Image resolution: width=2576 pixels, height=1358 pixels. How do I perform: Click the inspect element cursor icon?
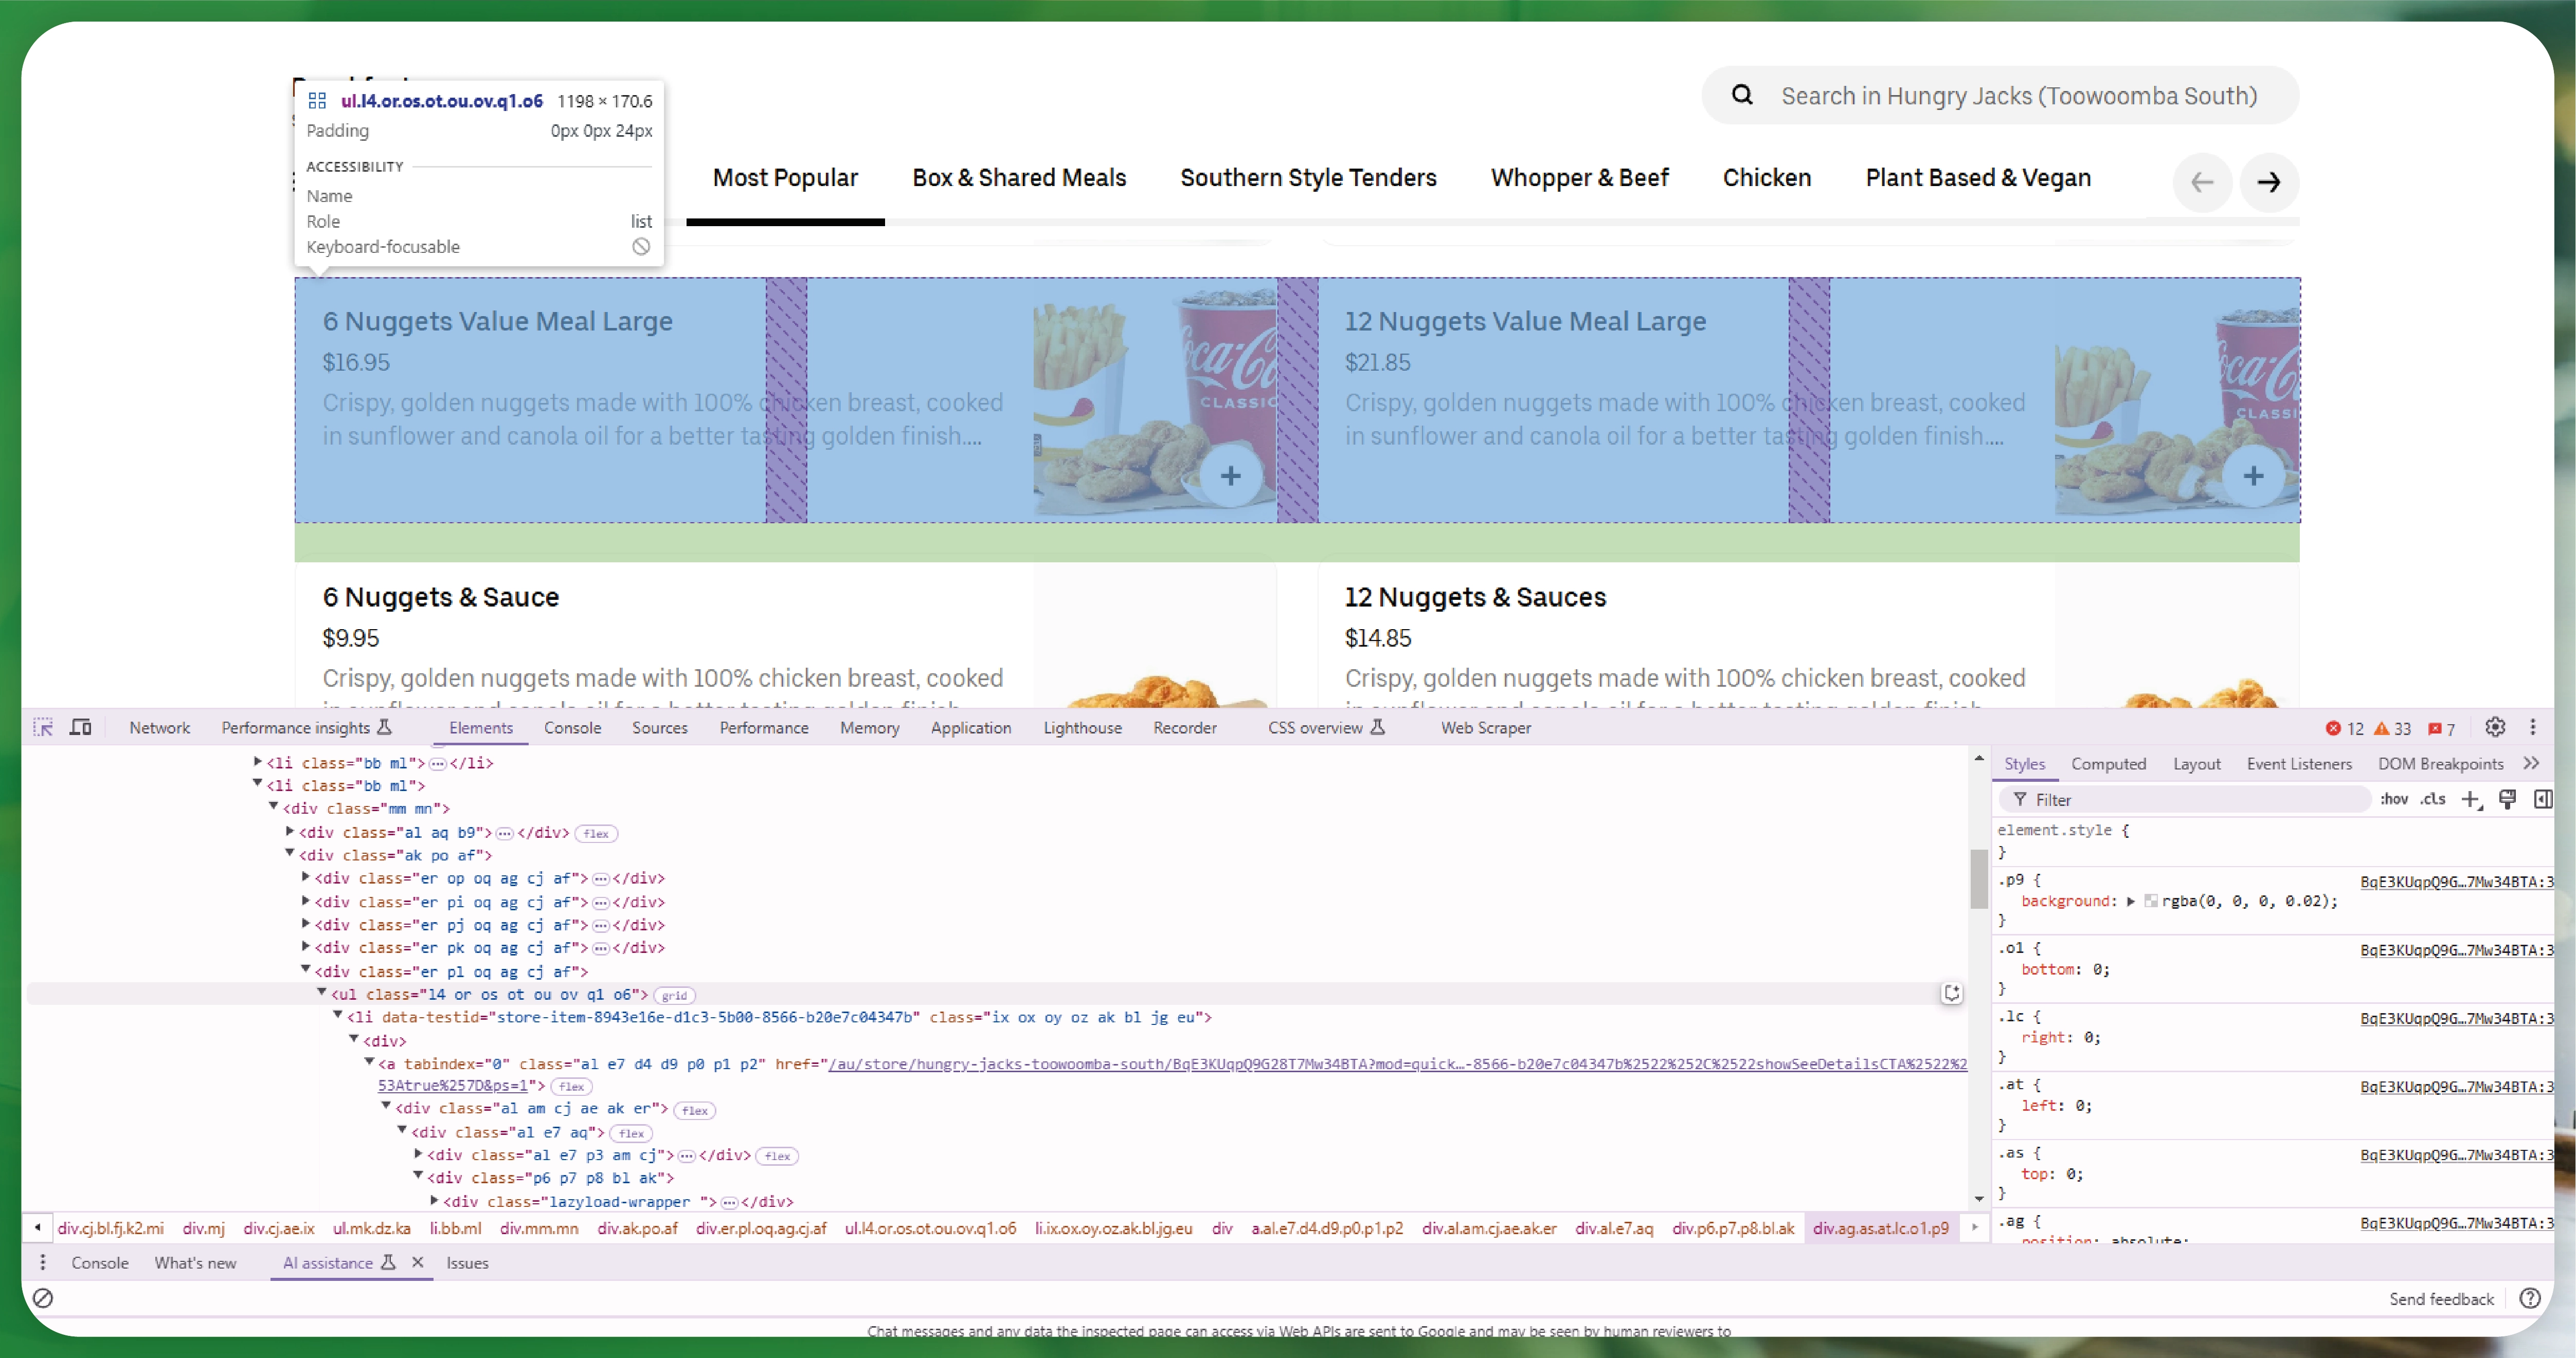coord(43,727)
